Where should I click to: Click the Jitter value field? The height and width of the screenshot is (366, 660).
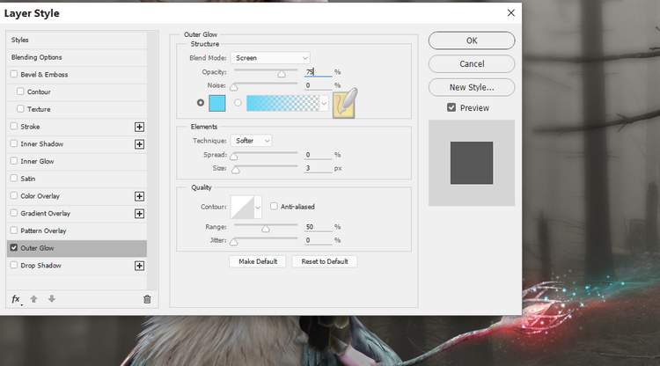click(319, 240)
